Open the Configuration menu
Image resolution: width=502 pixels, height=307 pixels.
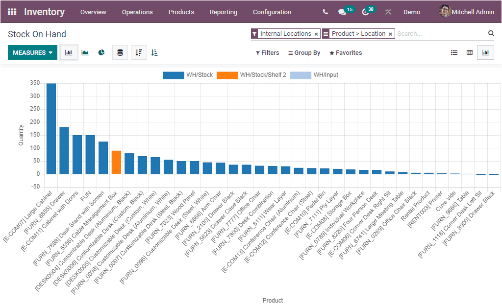pyautogui.click(x=272, y=12)
